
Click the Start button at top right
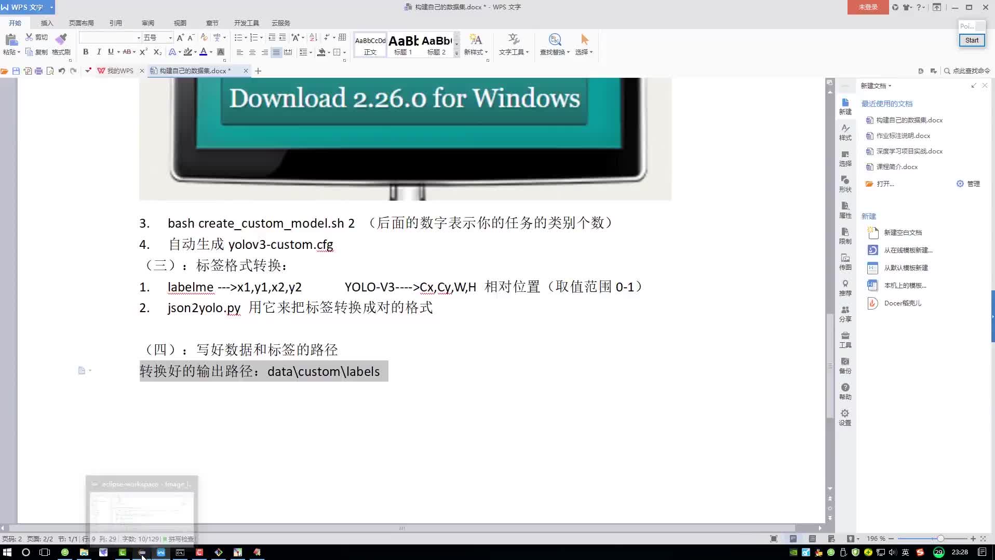[972, 40]
